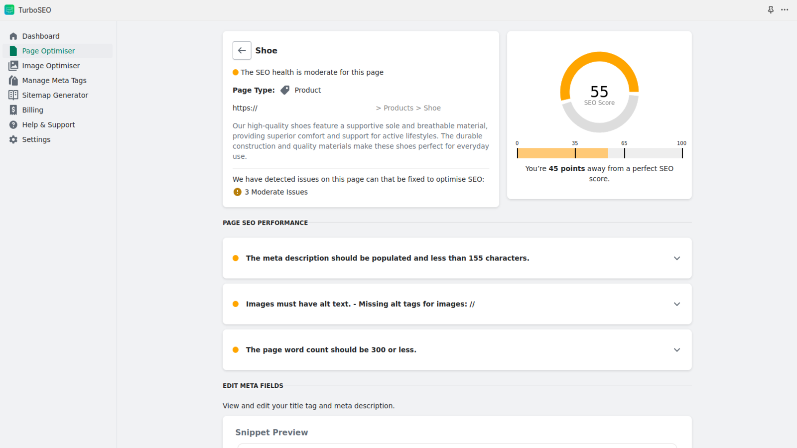Click the TurboSEO logo
This screenshot has height=448, width=797.
coord(9,9)
